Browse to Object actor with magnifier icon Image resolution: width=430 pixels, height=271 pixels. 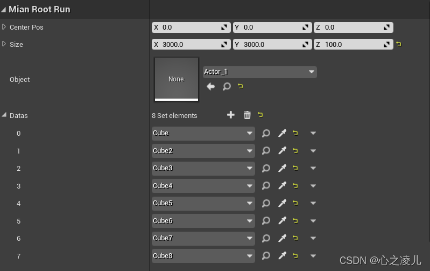pos(227,87)
